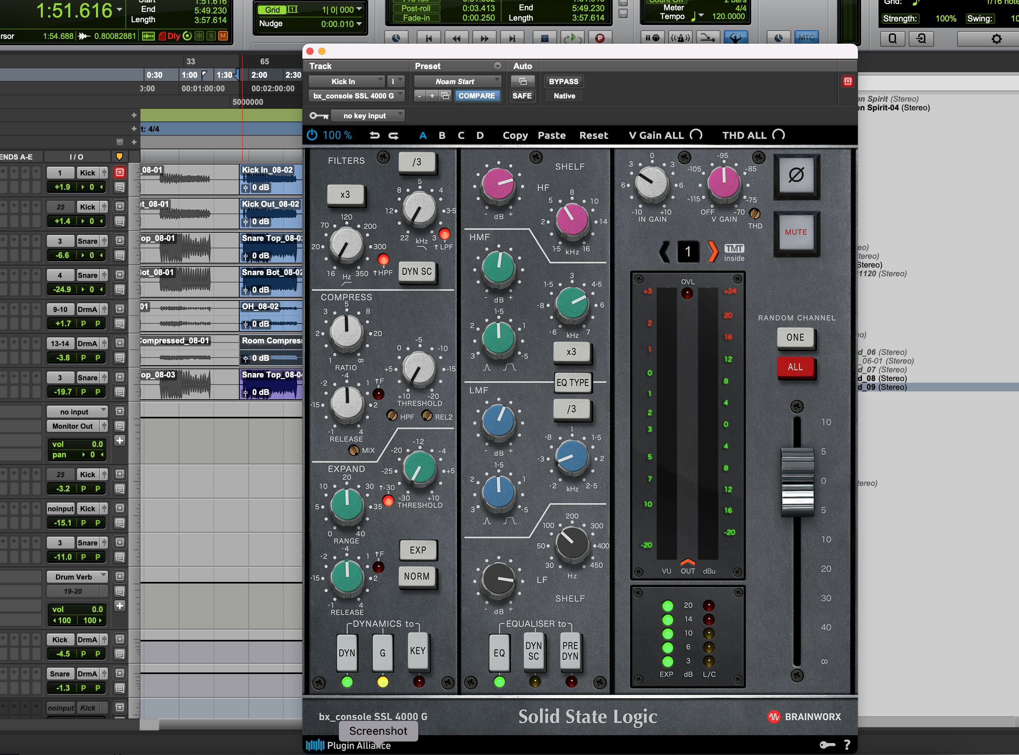The width and height of the screenshot is (1019, 755).
Task: Open the no key input dropdown
Action: tap(368, 116)
